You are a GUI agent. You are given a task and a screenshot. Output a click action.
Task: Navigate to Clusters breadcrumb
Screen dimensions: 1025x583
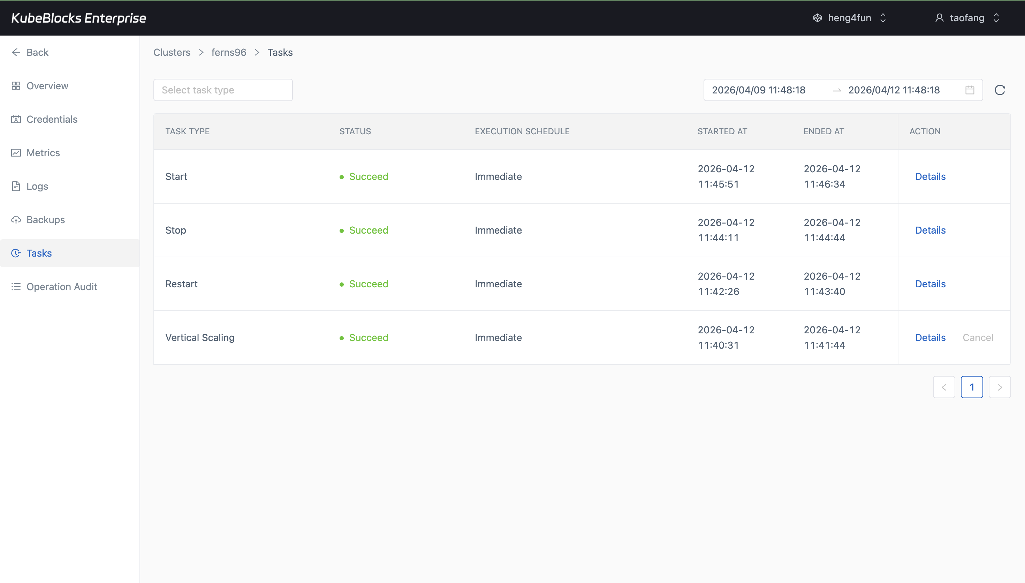pyautogui.click(x=171, y=52)
